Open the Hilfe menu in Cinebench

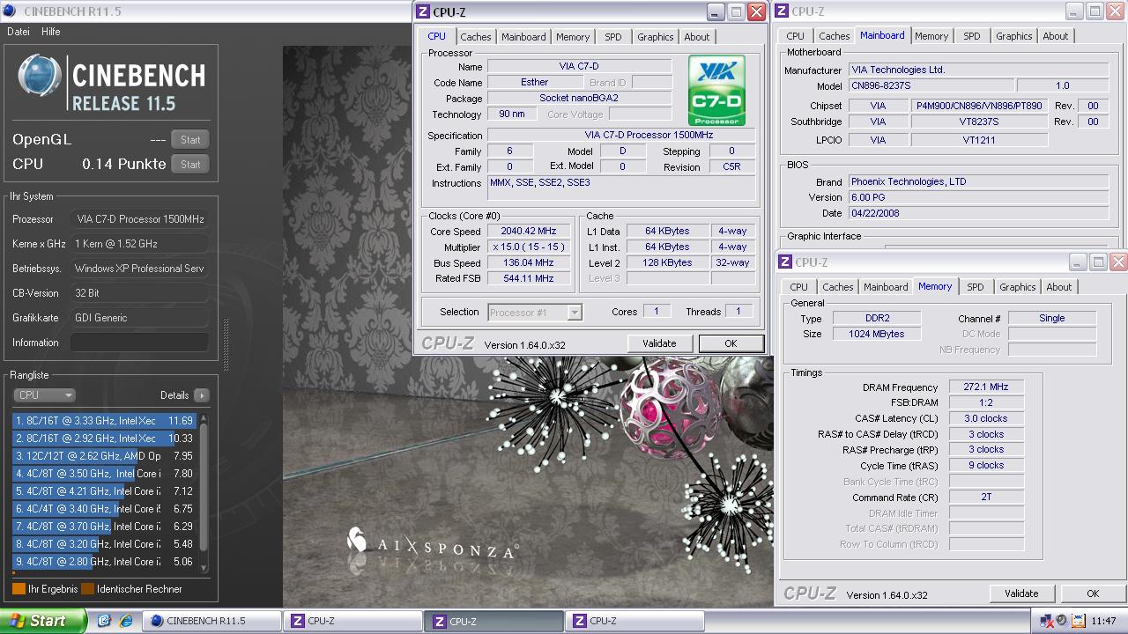pos(51,32)
